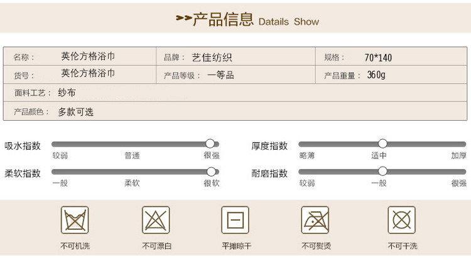This screenshot has width=471, height=263.
Task: Click the Datails Show subtitle
Action: point(289,21)
